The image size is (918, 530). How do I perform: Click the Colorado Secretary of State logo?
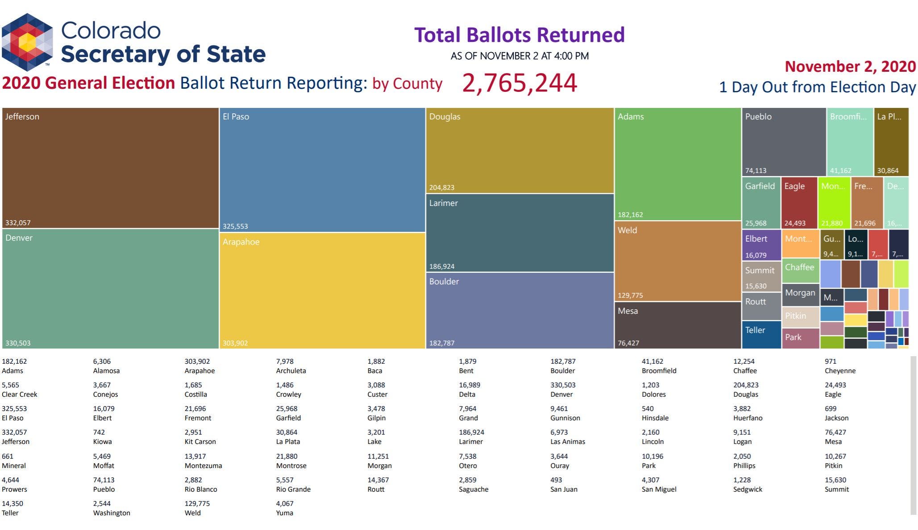pyautogui.click(x=28, y=42)
